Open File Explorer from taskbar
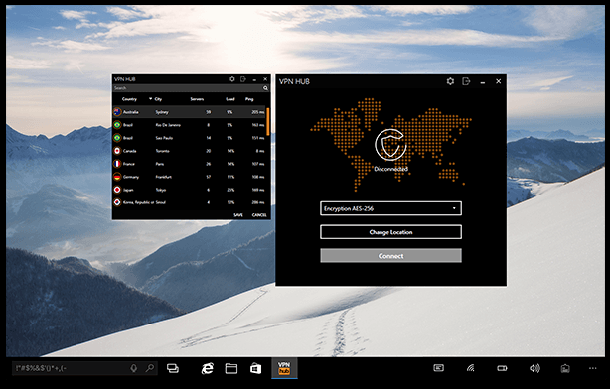 pyautogui.click(x=231, y=368)
